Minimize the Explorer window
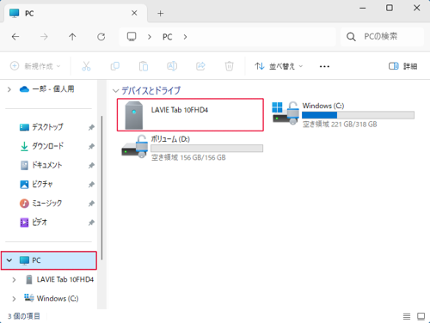 click(x=363, y=8)
